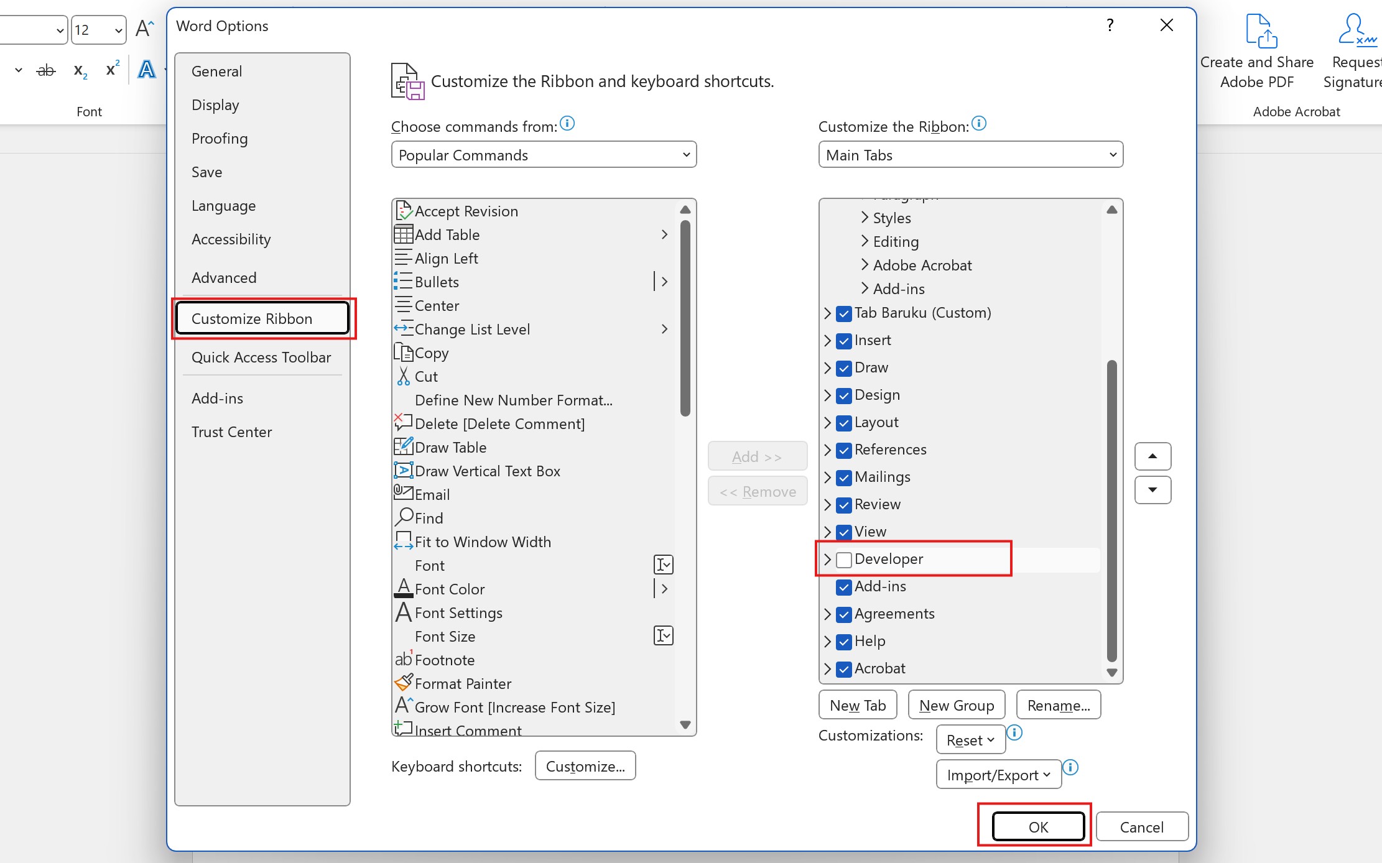1382x863 pixels.
Task: Enable the Developer tab checkbox
Action: point(843,559)
